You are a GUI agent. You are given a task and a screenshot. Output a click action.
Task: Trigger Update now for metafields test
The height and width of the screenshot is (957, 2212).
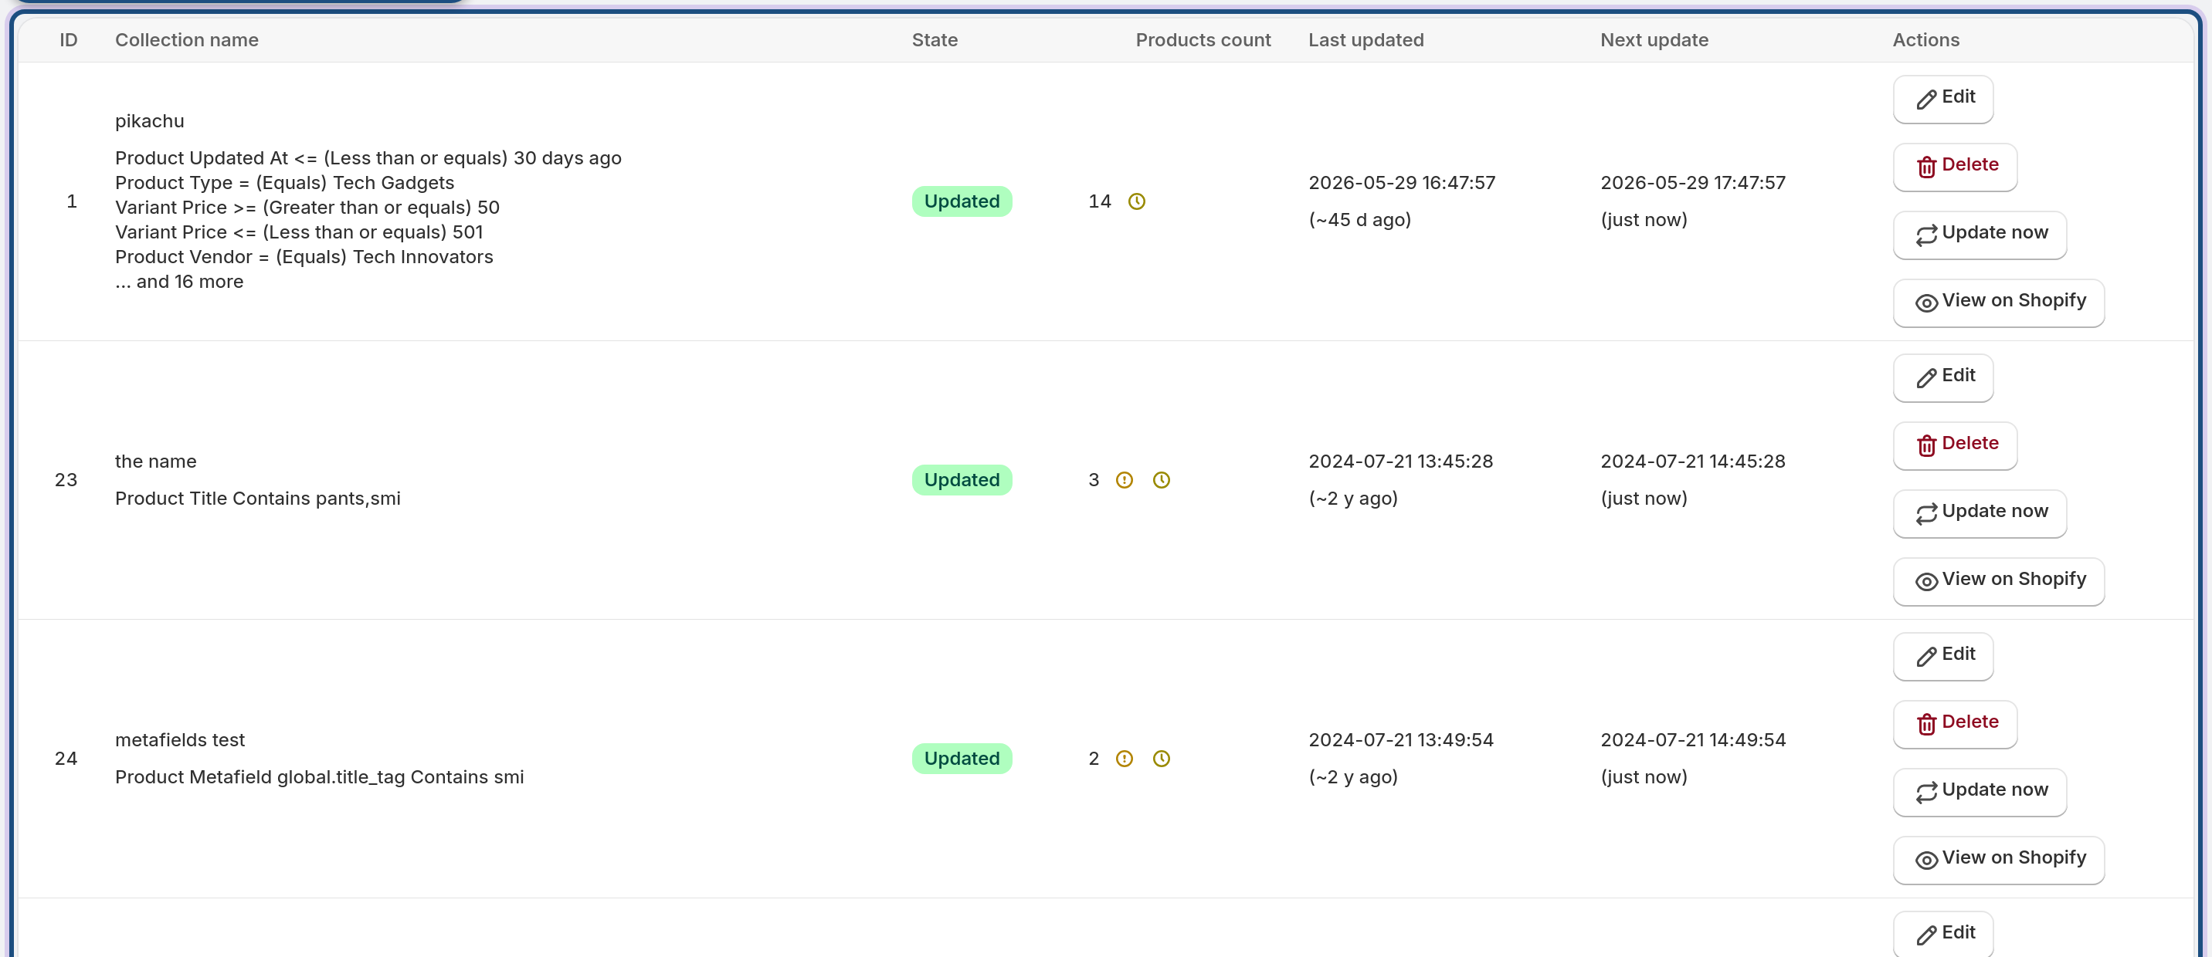(1980, 791)
